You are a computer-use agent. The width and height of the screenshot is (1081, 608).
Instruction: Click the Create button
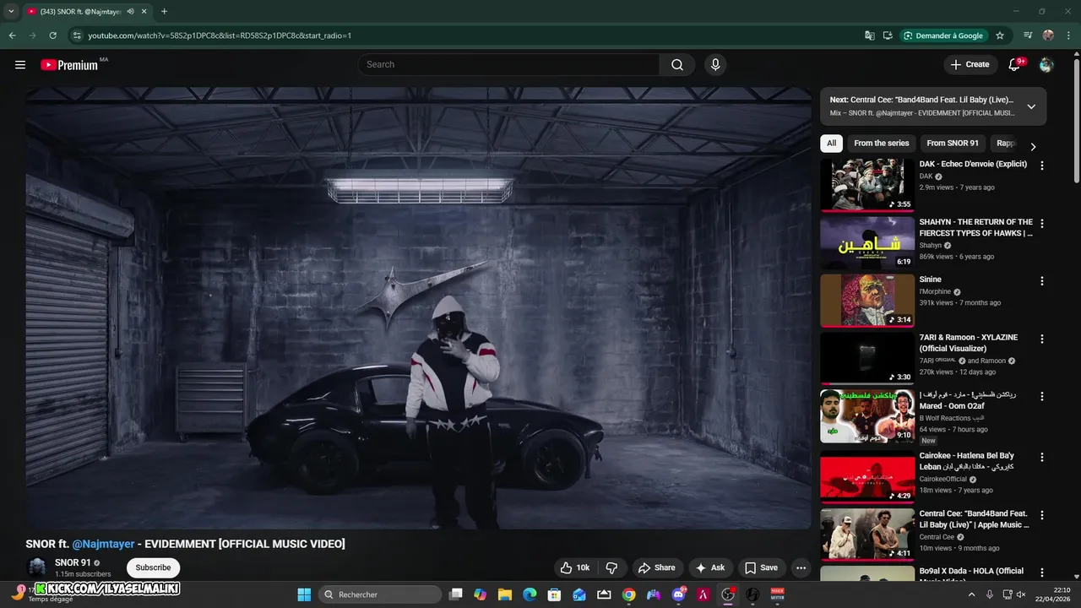point(970,64)
